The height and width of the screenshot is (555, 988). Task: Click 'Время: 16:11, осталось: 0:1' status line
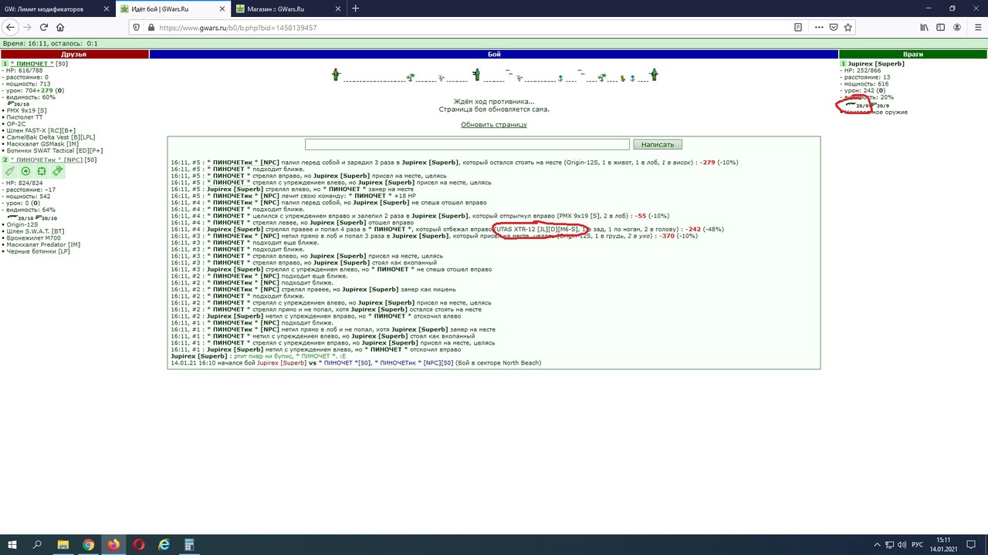click(x=49, y=44)
